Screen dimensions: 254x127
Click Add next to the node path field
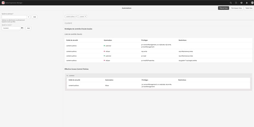click(x=28, y=28)
